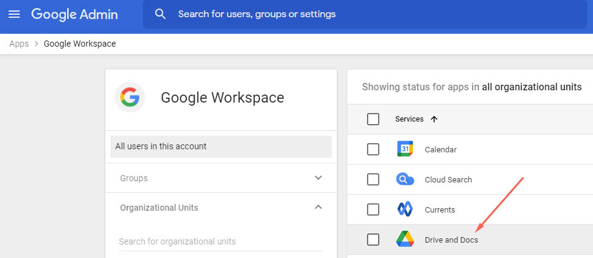Click the Search for organizational units field
Image resolution: width=593 pixels, height=258 pixels.
220,241
